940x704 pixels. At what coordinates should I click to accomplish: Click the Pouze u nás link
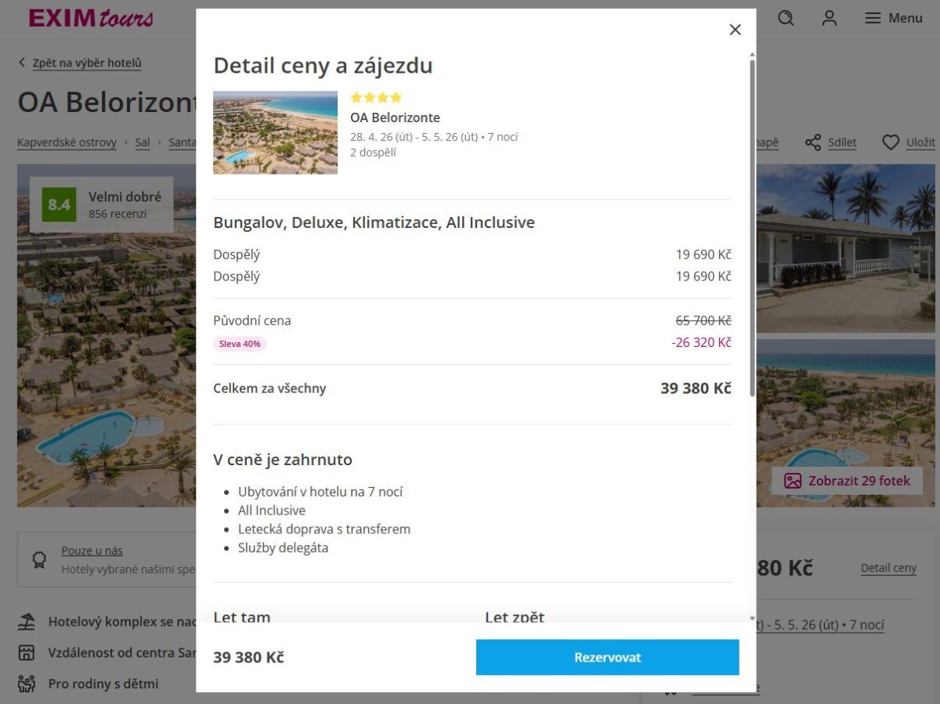point(92,551)
